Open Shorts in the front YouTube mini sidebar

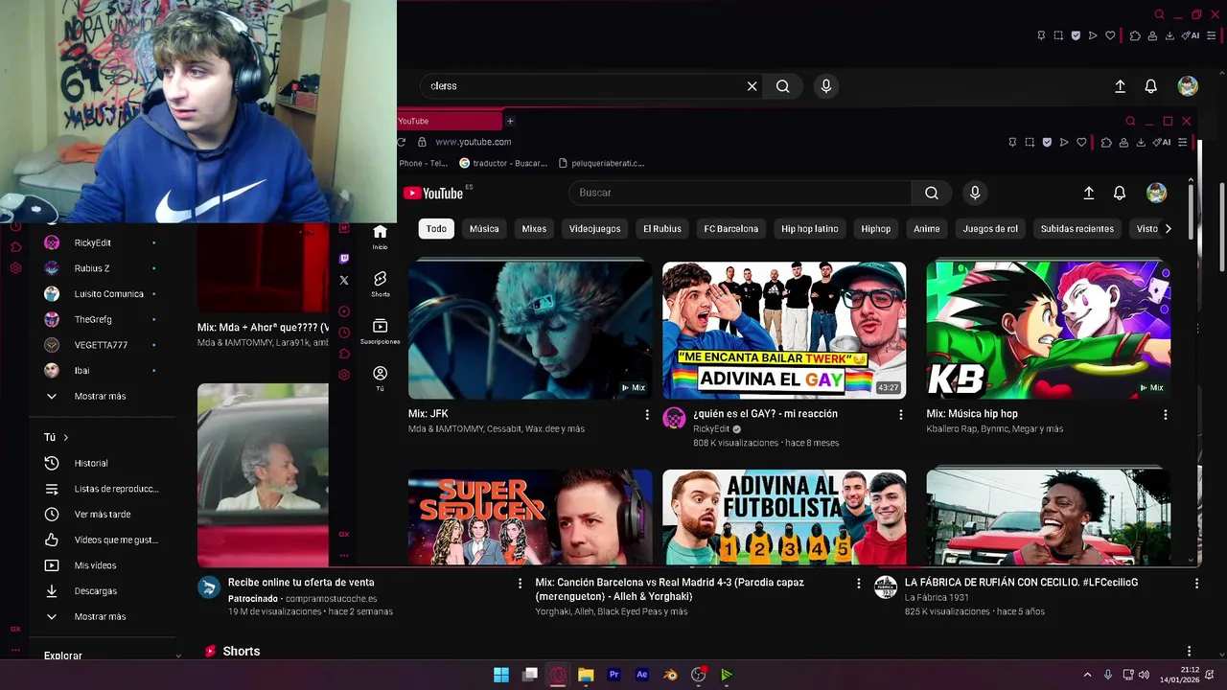pyautogui.click(x=380, y=284)
